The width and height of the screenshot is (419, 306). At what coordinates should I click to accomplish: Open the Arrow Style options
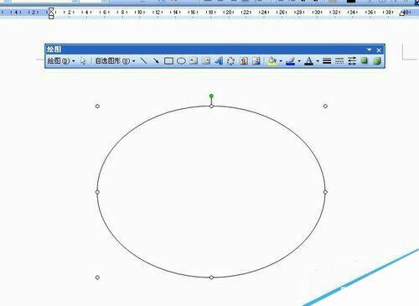pos(352,60)
